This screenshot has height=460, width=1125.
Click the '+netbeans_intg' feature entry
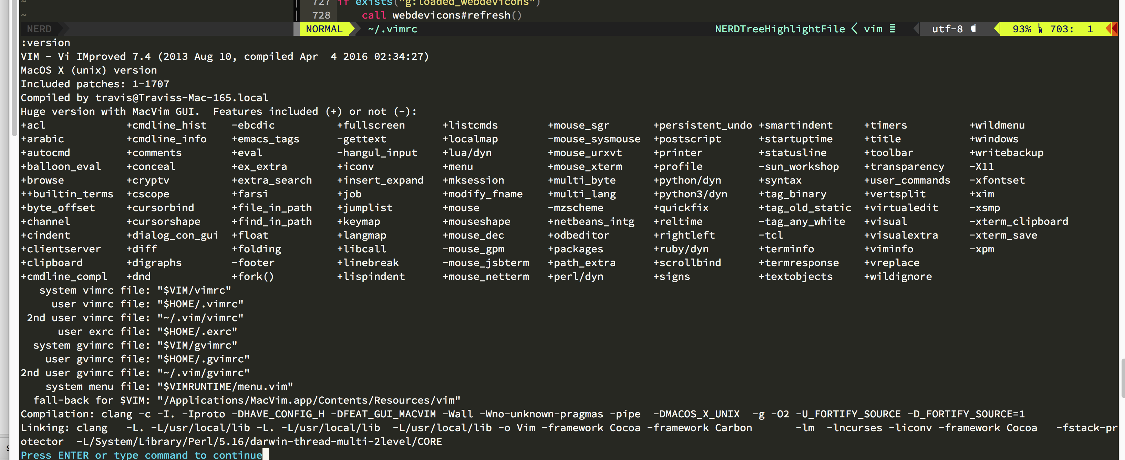591,221
